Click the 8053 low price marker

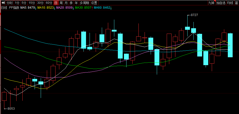(11, 109)
